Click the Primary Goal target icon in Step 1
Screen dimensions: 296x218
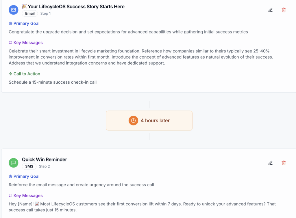[x=11, y=24]
